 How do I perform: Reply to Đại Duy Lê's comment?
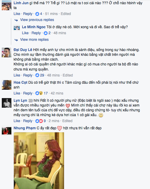[28, 75]
